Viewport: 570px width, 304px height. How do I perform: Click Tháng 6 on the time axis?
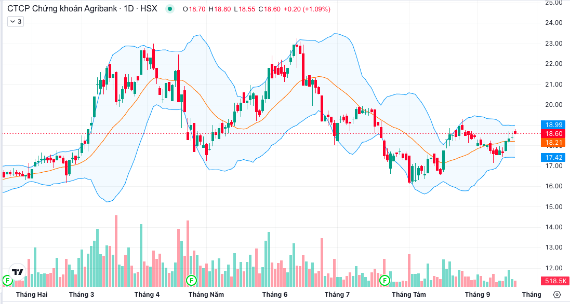[275, 295]
